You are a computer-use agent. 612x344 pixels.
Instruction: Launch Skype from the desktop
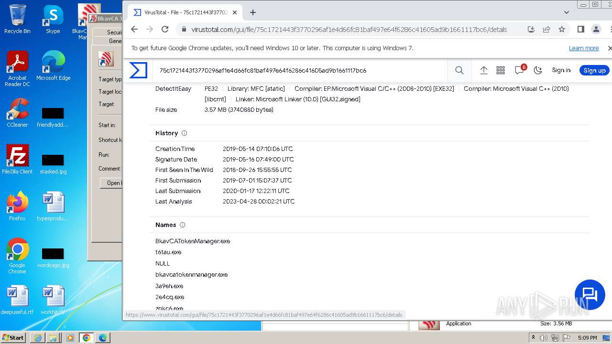(53, 19)
